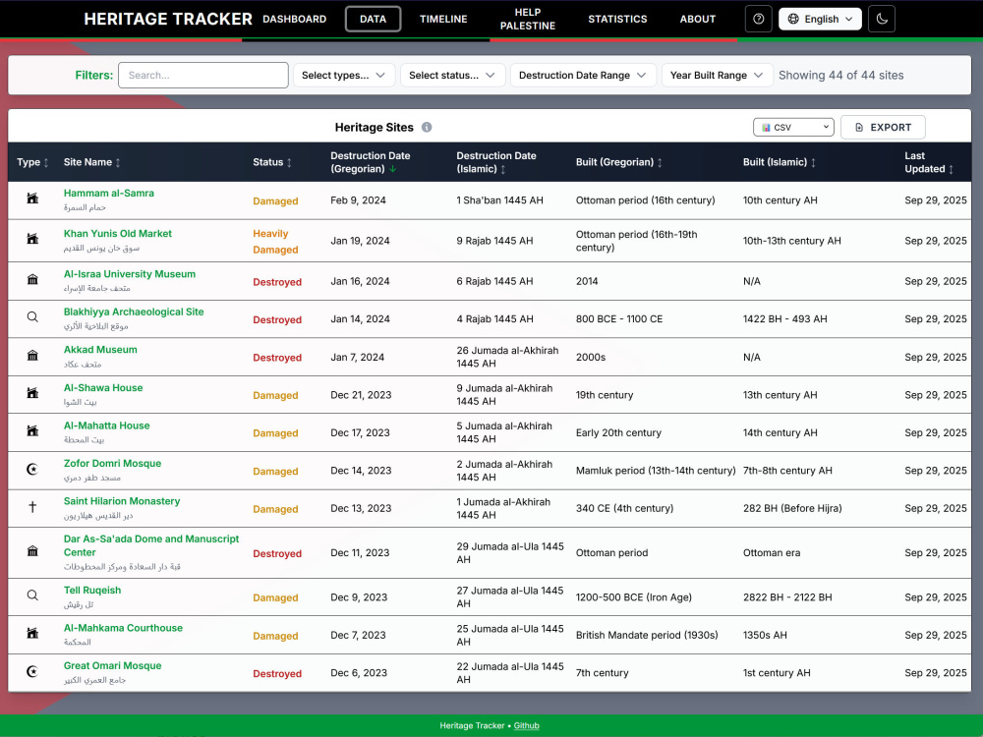
Task: Open the Timeline tab
Action: click(443, 19)
